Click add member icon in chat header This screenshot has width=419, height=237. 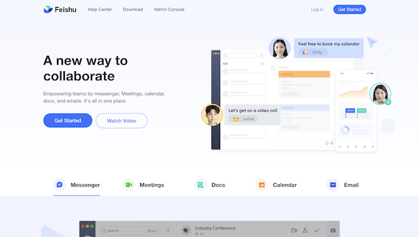click(x=305, y=230)
